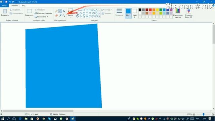Choose the Pentagon shape

[84, 13]
